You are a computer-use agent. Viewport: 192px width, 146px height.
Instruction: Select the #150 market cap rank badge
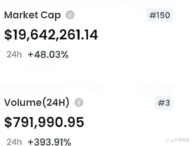pyautogui.click(x=160, y=15)
